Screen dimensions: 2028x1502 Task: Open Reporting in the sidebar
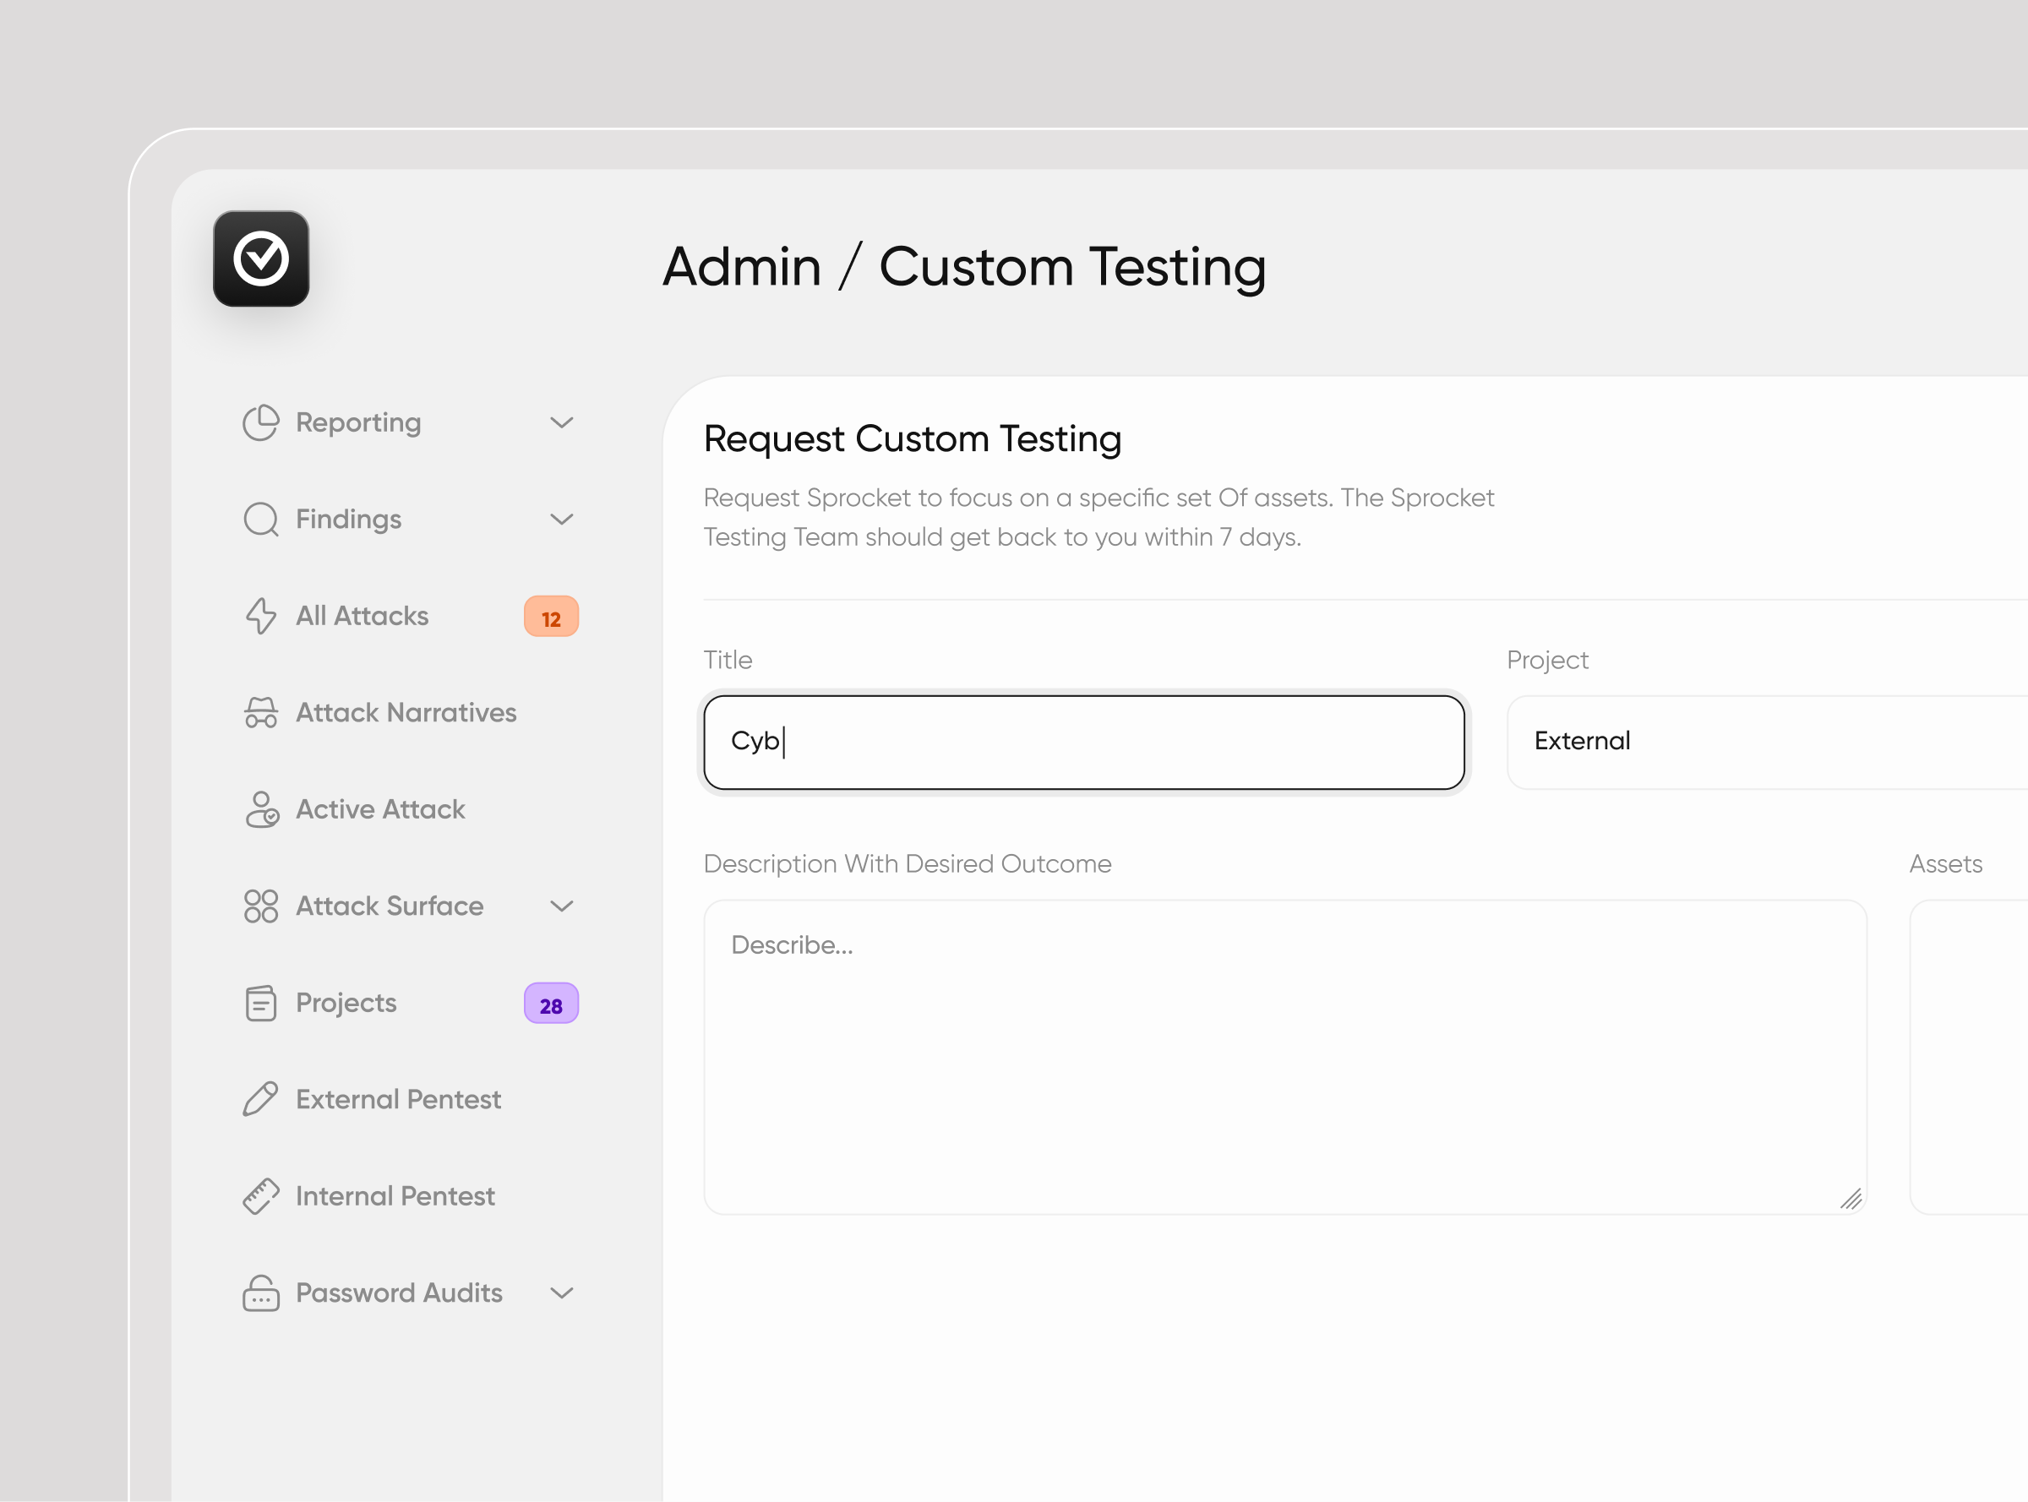358,422
